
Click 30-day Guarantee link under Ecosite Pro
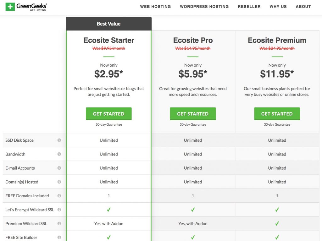point(193,124)
